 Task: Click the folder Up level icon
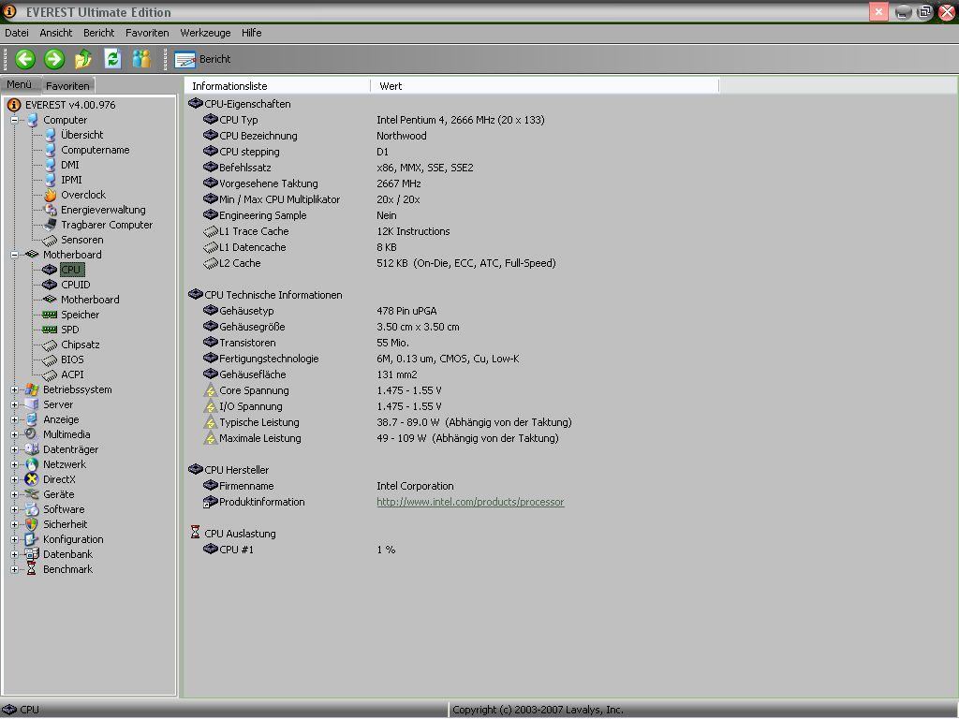pos(83,59)
